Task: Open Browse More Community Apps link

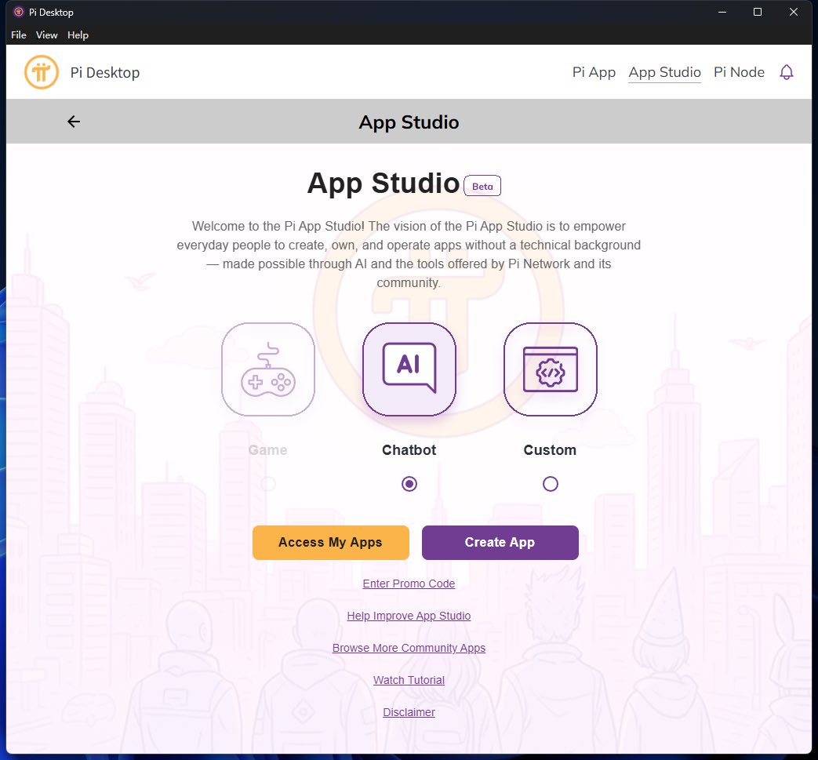Action: [x=409, y=648]
